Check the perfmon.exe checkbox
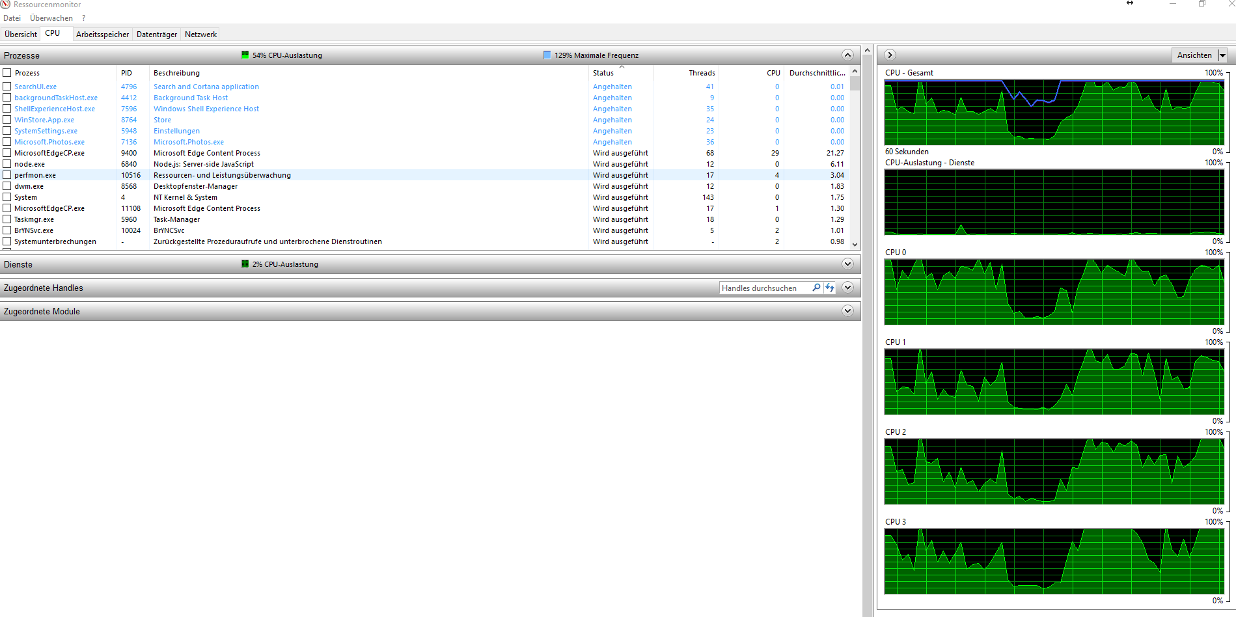The height and width of the screenshot is (617, 1236). 7,175
